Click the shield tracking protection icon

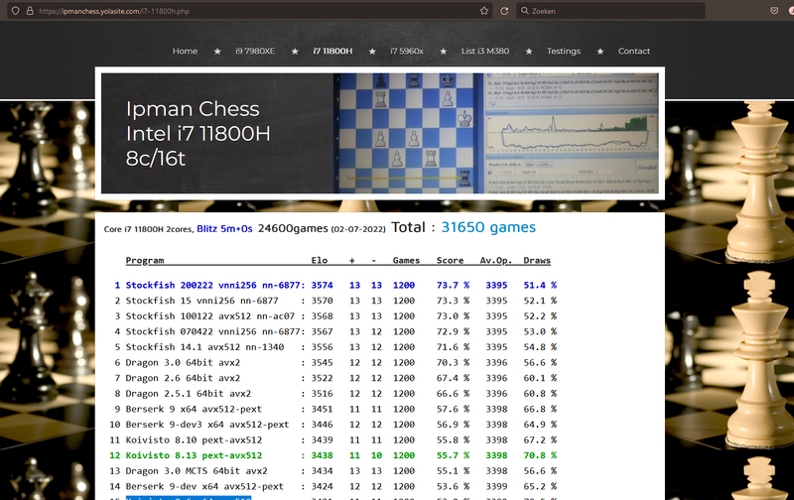pos(16,11)
